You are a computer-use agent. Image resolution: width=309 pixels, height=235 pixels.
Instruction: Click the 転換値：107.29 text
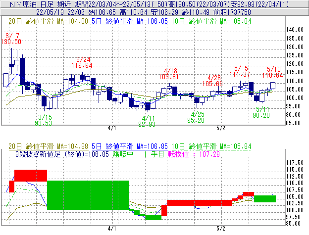point(194,154)
